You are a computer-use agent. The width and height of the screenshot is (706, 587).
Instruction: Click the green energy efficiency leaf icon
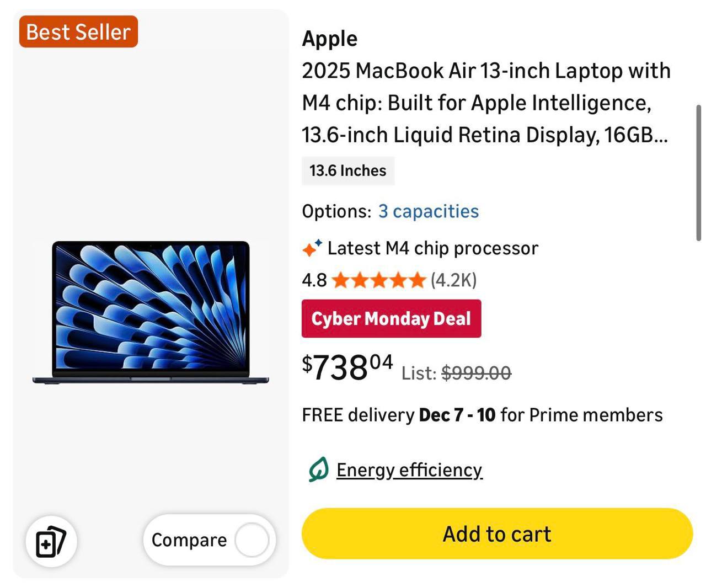[319, 469]
